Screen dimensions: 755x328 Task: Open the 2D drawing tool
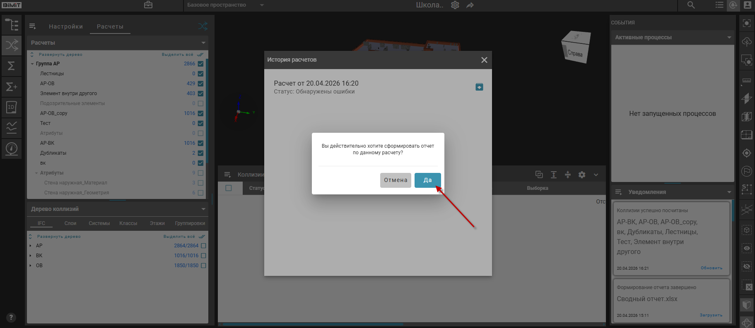point(12,108)
